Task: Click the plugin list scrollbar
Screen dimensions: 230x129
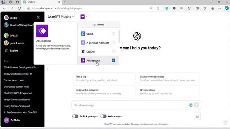Action: 119,37
